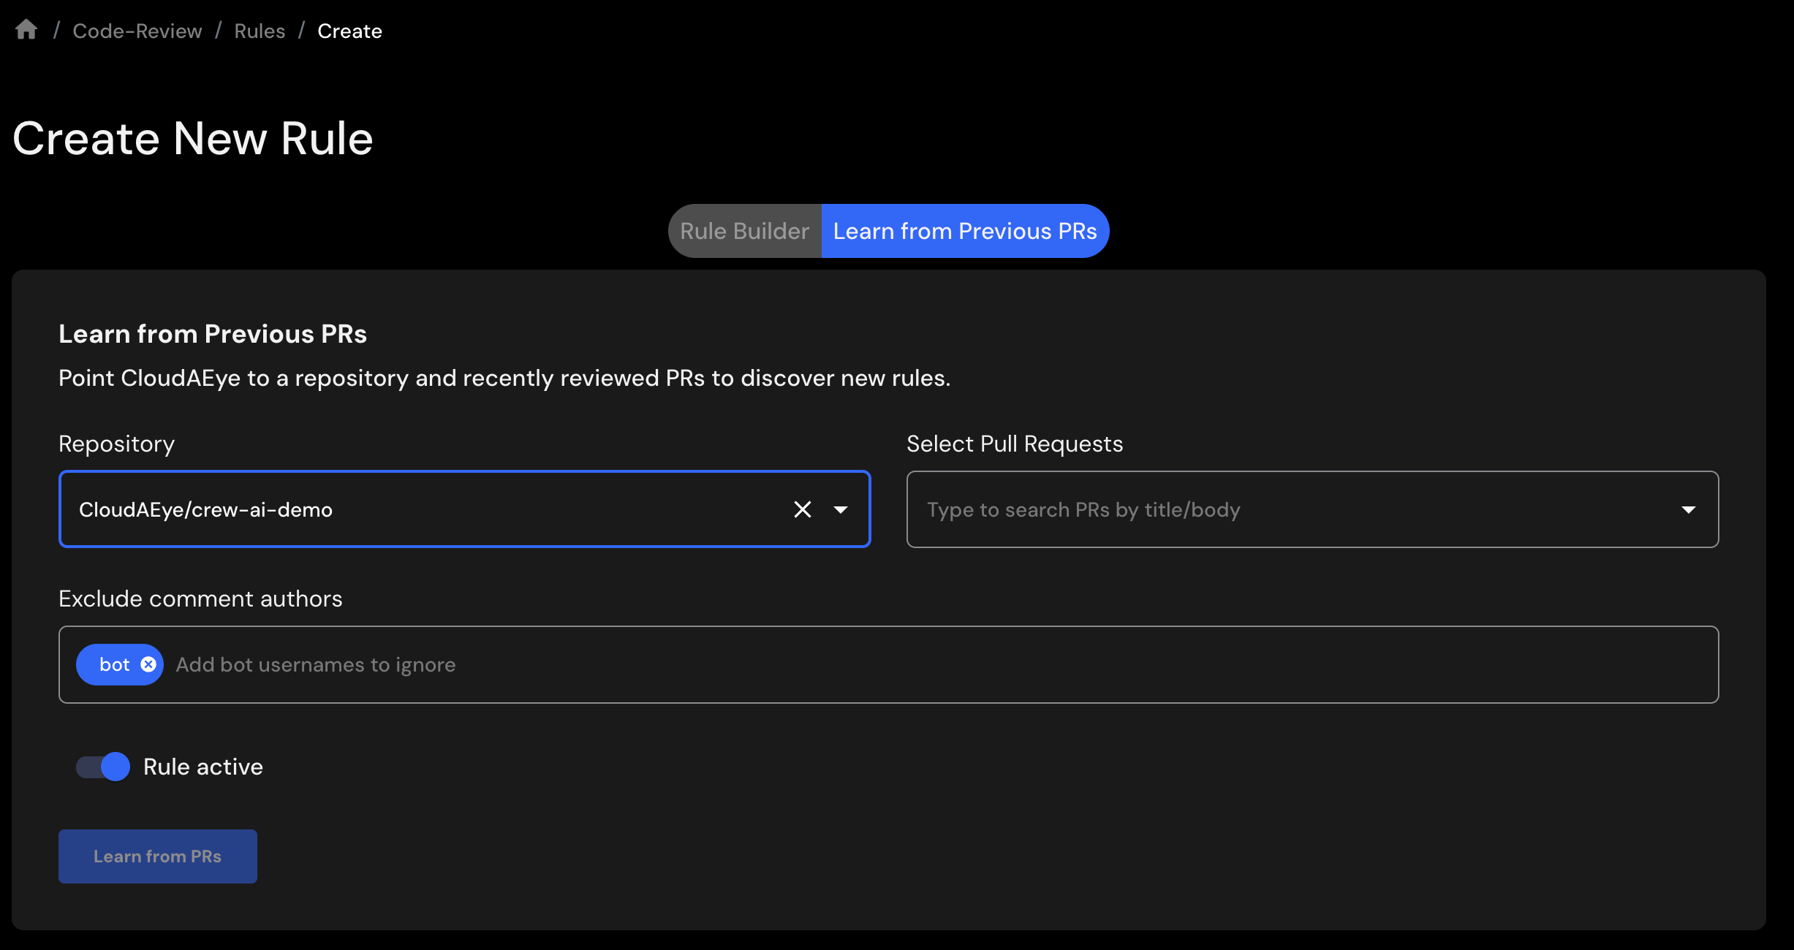Click the Create New Rule heading
The image size is (1794, 950).
pyautogui.click(x=193, y=138)
